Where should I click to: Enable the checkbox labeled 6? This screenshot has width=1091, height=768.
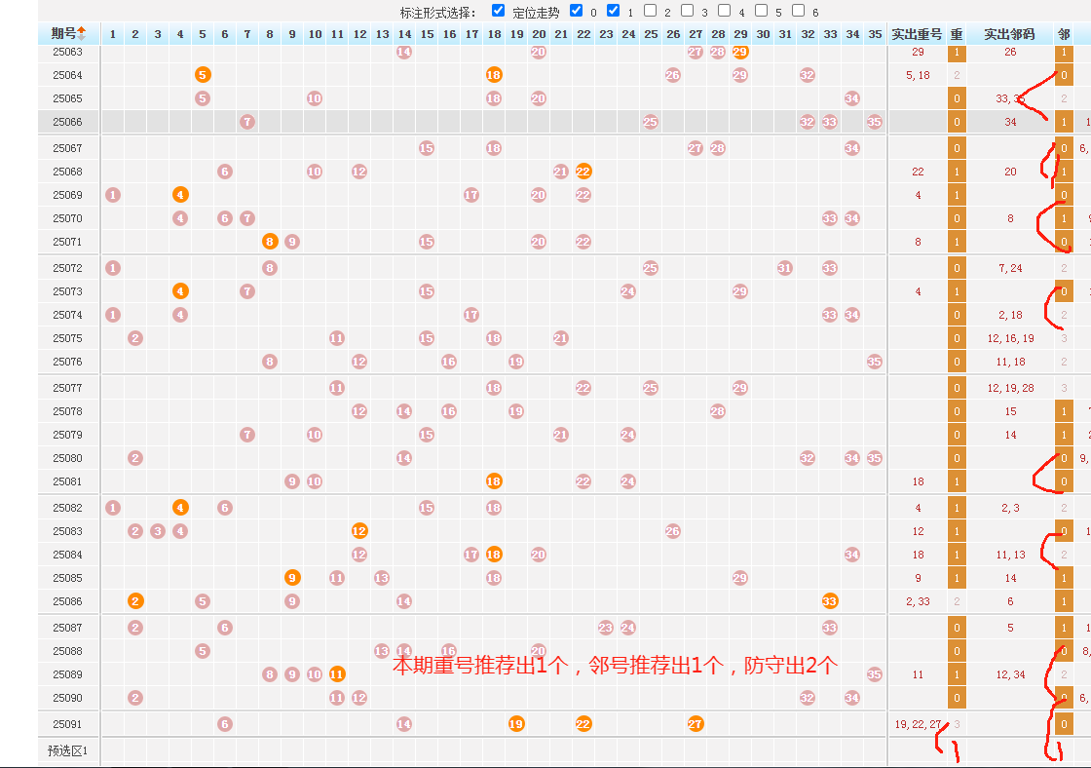(x=798, y=11)
